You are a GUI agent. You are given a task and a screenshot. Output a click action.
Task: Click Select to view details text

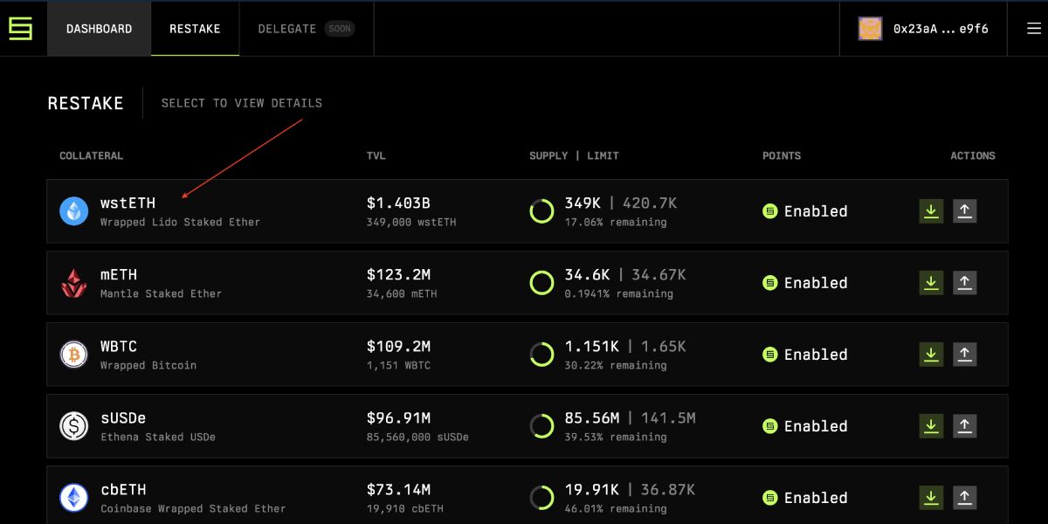tap(242, 103)
